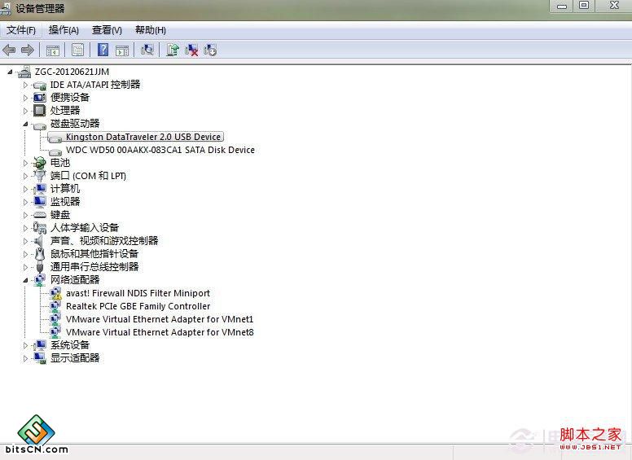Viewport: 632px width, 460px height.
Task: Click the human interface devices icon
Action: 39,228
